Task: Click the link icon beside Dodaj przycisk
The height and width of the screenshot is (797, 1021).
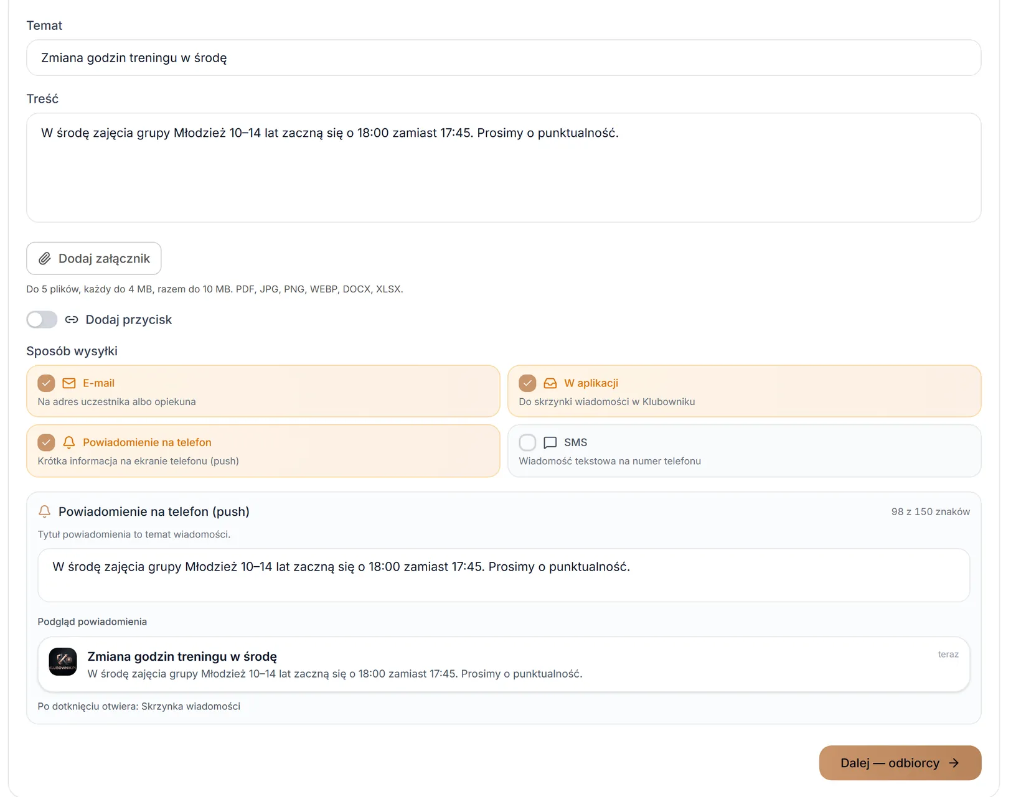Action: click(72, 320)
